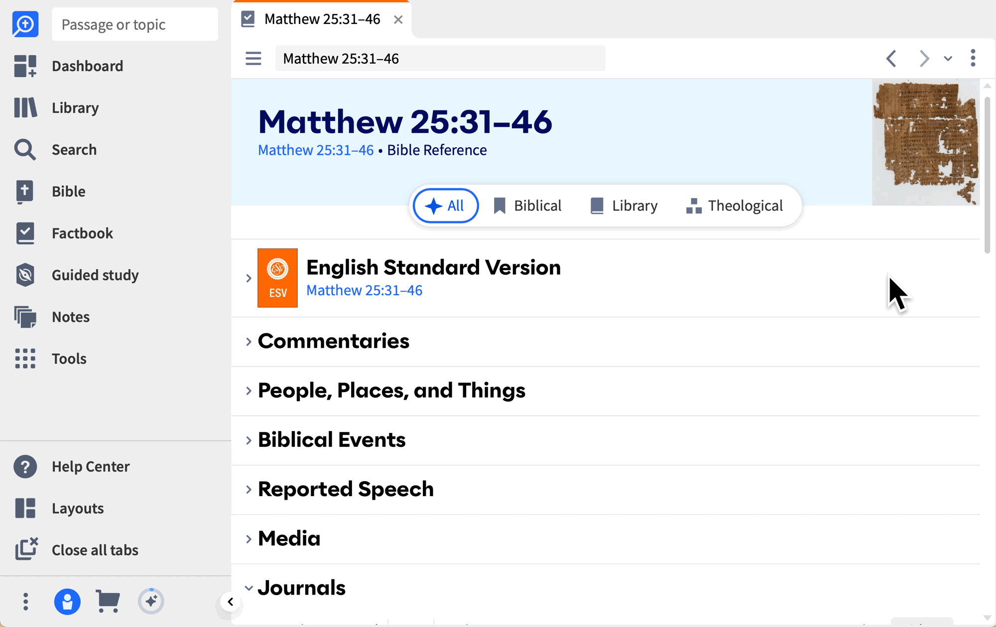
Task: Expand the Reported Speech section
Action: point(249,490)
